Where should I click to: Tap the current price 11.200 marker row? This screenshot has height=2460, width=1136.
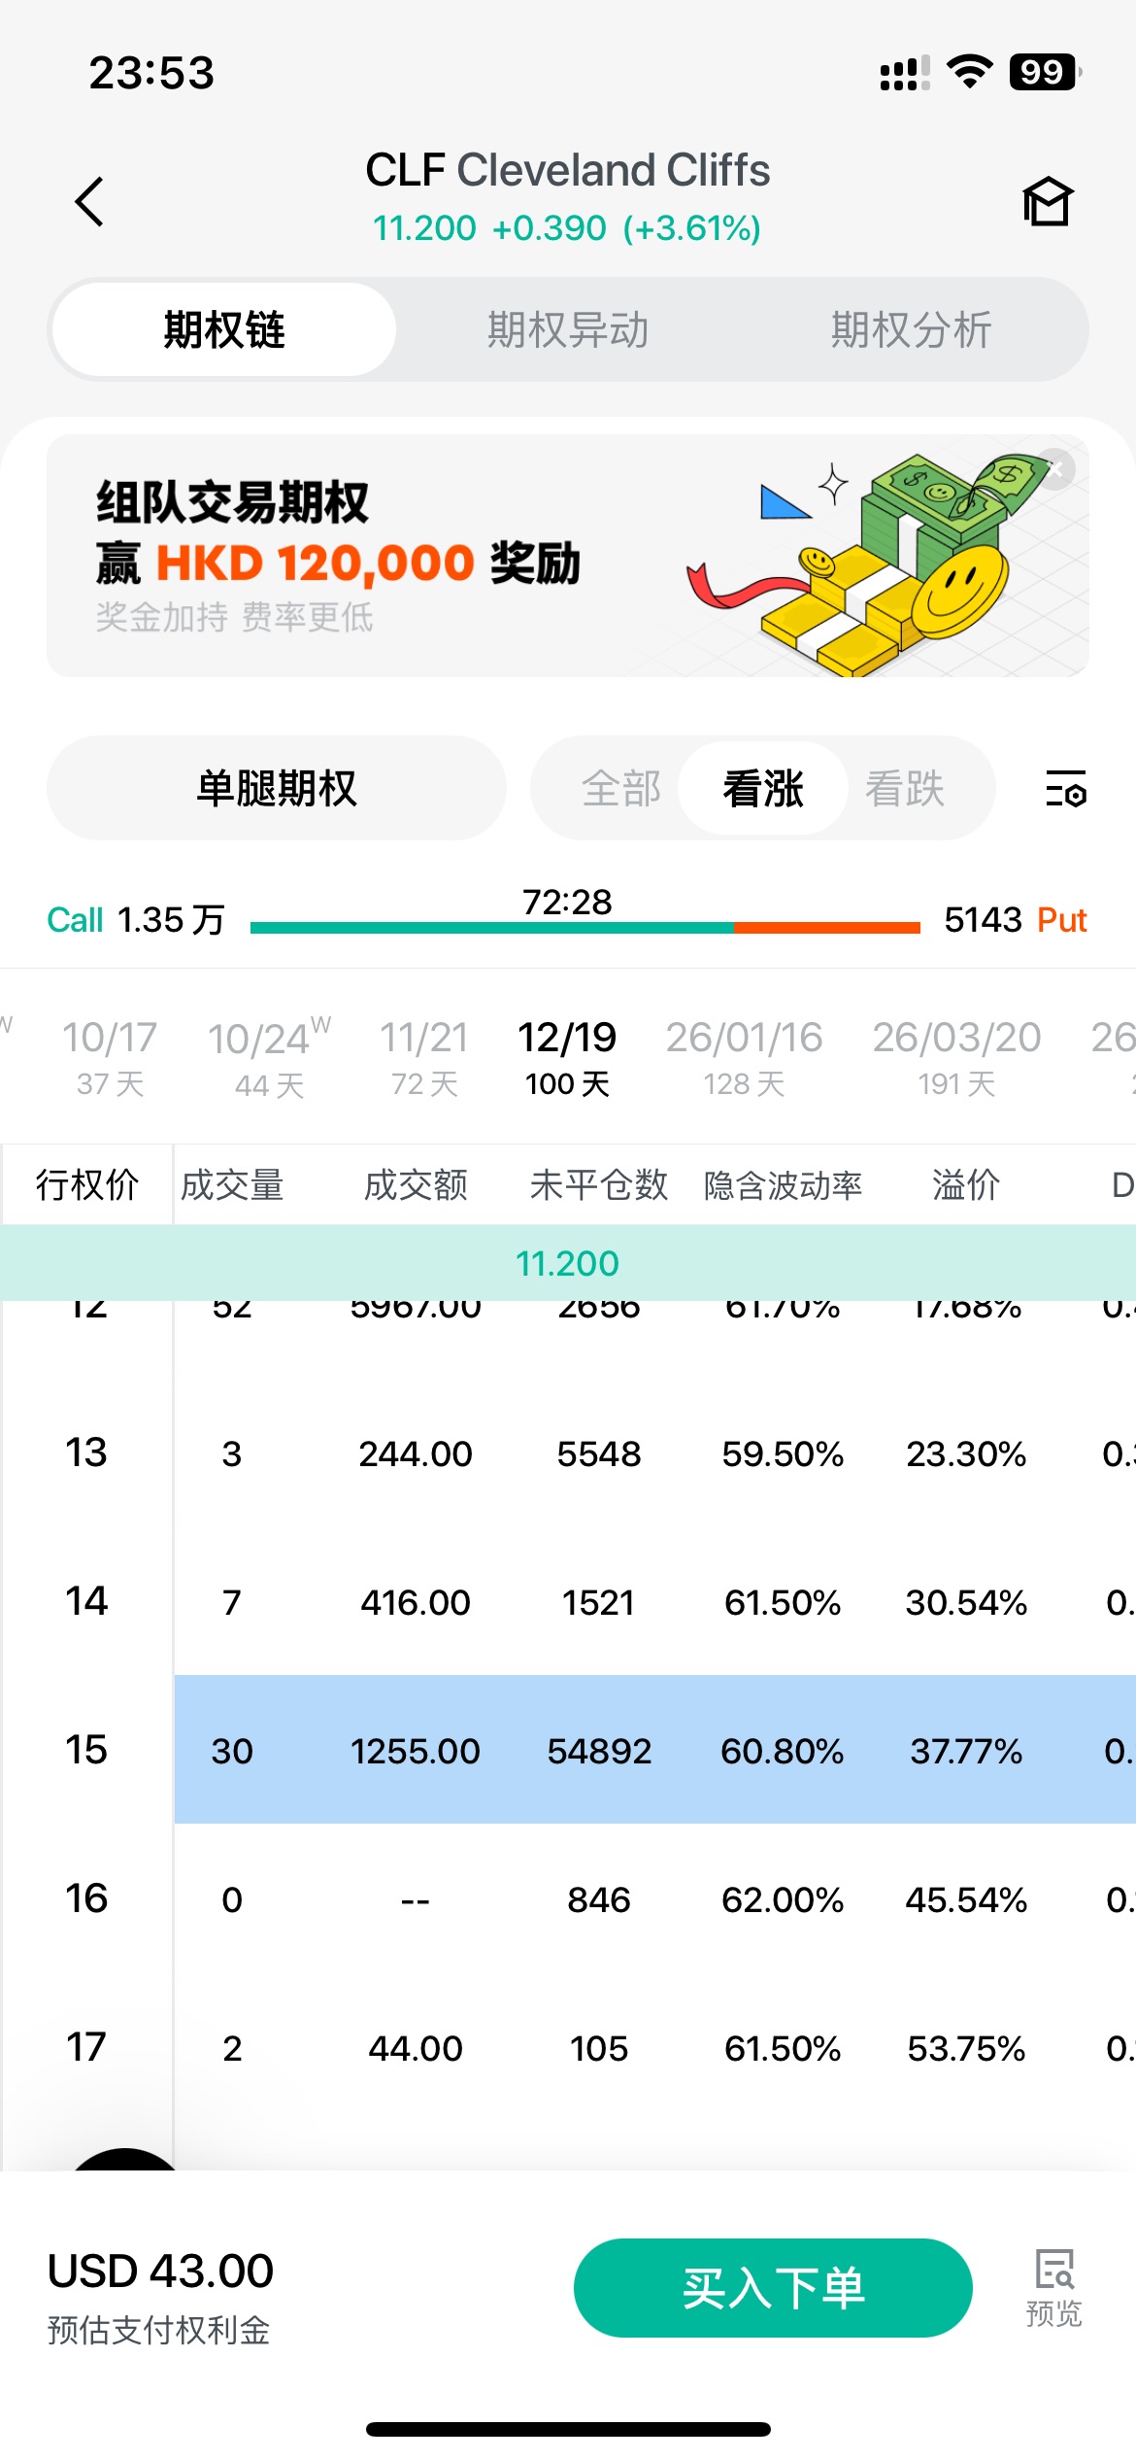pyautogui.click(x=568, y=1263)
